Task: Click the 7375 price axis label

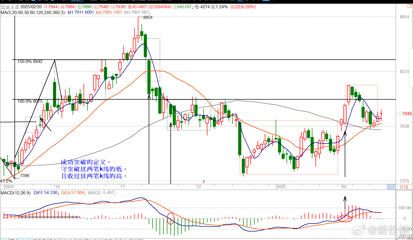Action: 404,181
